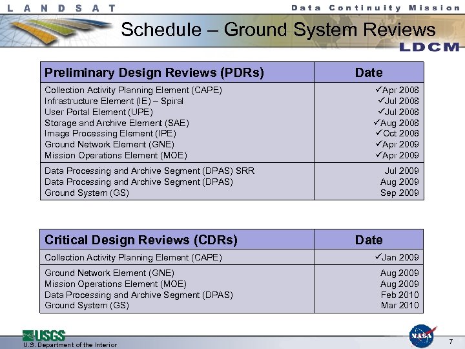Select PDR row 'Data Processing and Archive Segment (DPAS)' without SRR
This screenshot has width=465, height=349.
pyautogui.click(x=139, y=182)
